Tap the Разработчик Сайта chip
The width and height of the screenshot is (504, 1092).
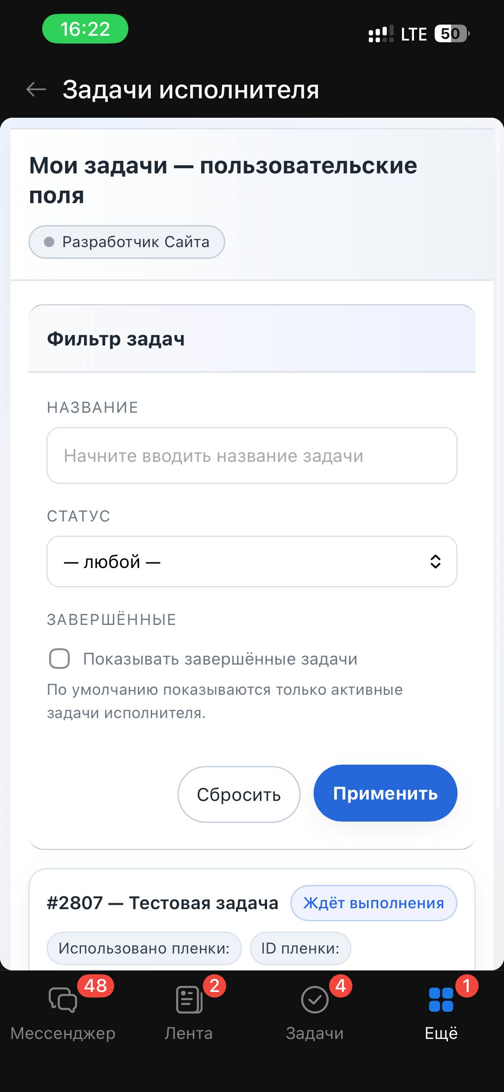tap(127, 242)
